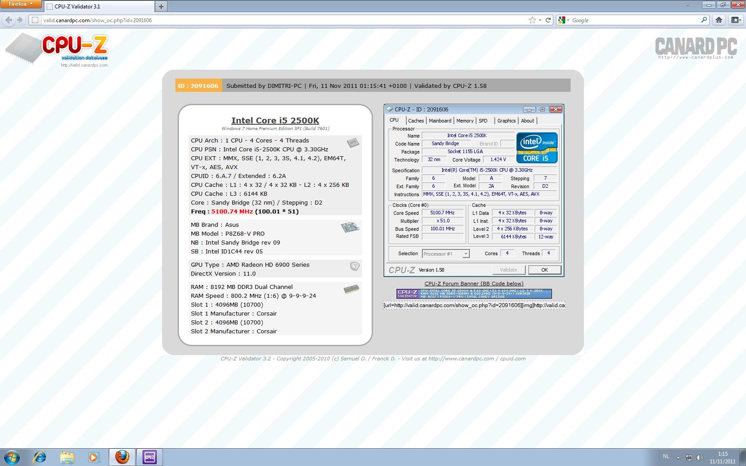Open the valid.canardpc.com link under logo
Image resolution: width=746 pixels, height=466 pixels.
(x=84, y=65)
